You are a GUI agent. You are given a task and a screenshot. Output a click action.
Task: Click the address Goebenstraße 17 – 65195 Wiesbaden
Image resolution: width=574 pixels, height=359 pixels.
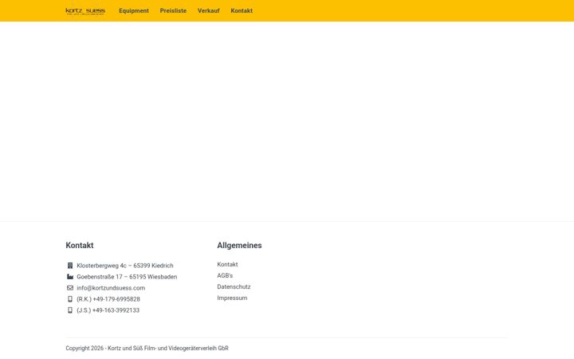127,277
